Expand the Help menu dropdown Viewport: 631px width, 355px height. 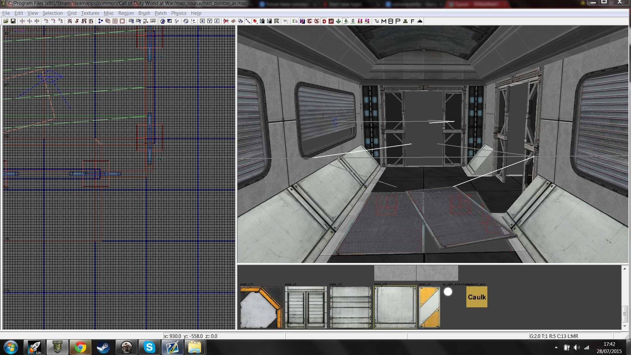196,13
